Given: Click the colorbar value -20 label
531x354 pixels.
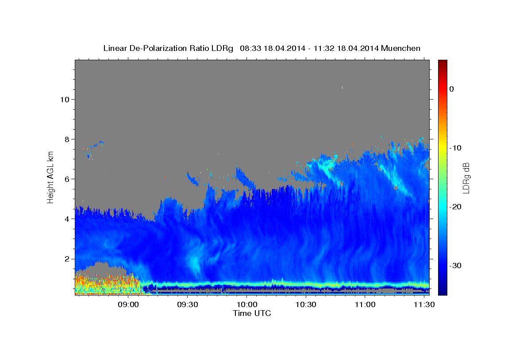Looking at the screenshot, I should click(456, 207).
